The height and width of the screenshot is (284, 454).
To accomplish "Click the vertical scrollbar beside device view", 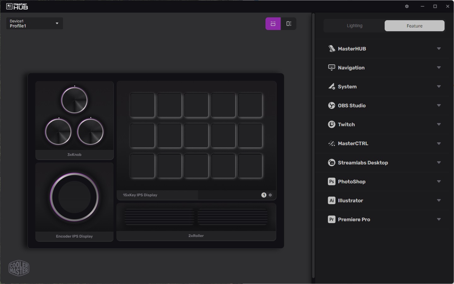I will tap(313, 145).
